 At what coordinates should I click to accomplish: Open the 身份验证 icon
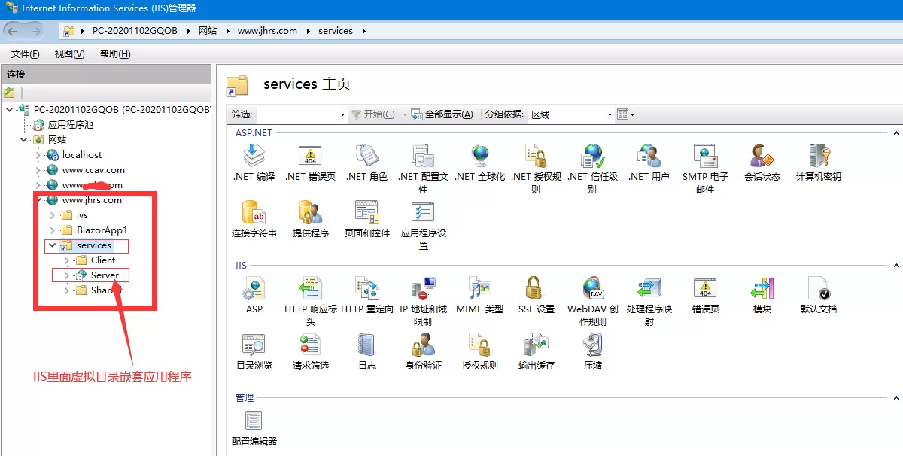tap(423, 345)
